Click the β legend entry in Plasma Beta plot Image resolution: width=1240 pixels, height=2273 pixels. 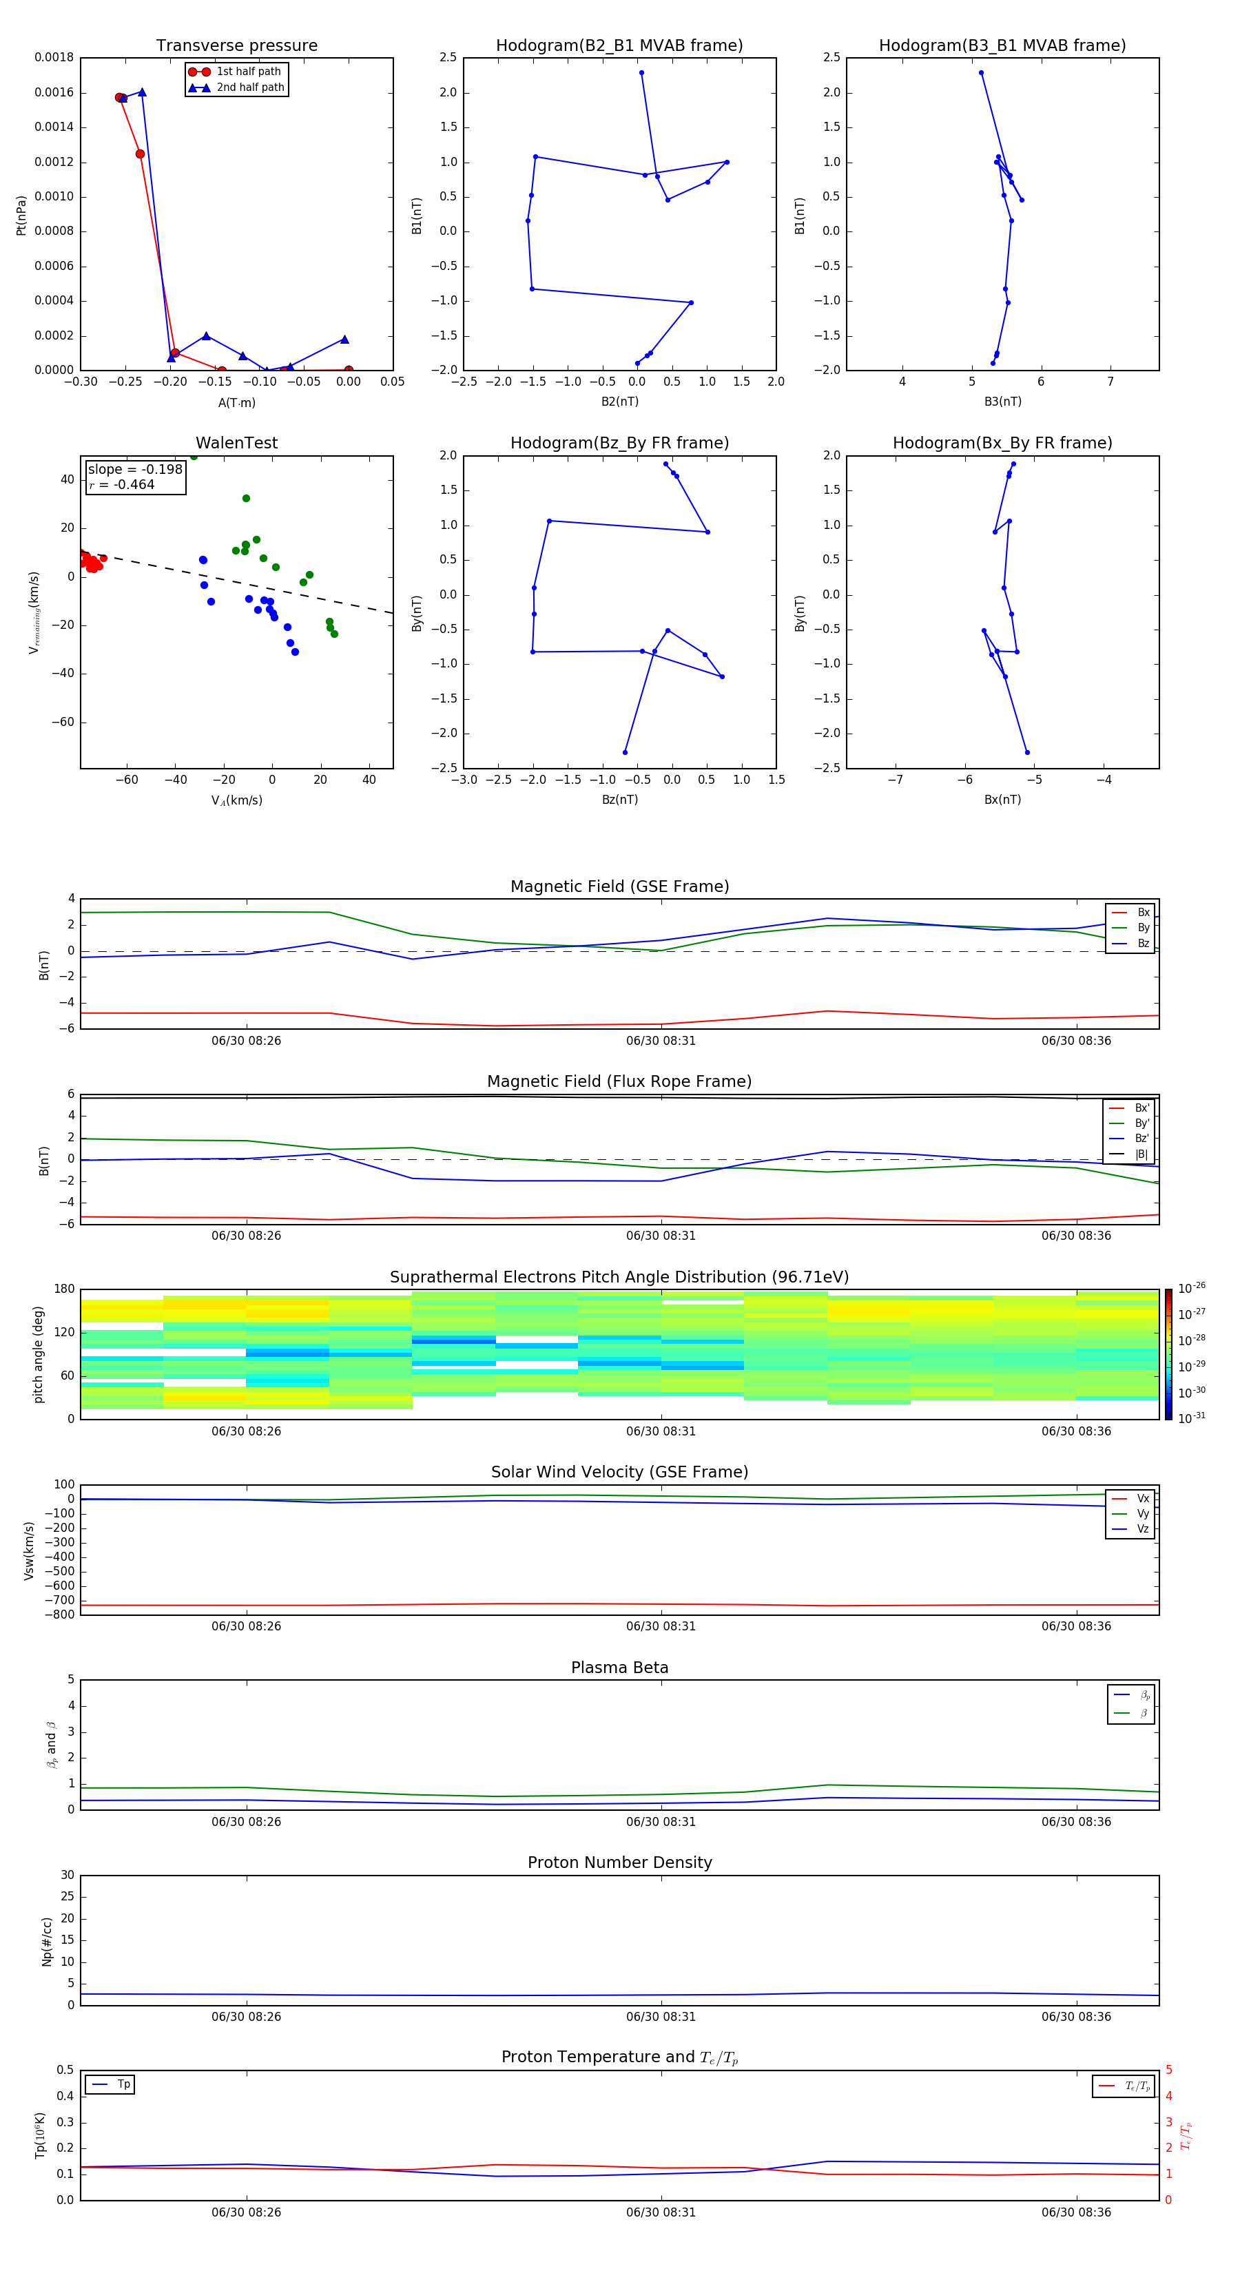pyautogui.click(x=1131, y=1714)
